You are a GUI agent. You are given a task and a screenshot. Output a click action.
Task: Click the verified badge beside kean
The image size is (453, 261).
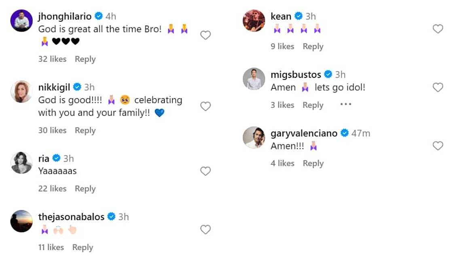298,16
